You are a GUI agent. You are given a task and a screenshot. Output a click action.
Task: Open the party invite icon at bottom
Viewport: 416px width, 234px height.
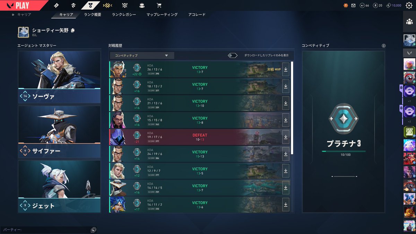[x=93, y=230]
